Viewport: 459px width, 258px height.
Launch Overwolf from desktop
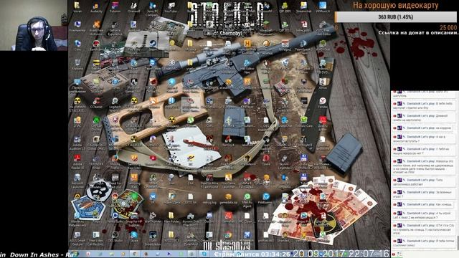click(134, 8)
